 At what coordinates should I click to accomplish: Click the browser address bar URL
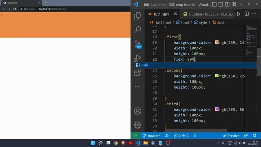[x=53, y=9]
